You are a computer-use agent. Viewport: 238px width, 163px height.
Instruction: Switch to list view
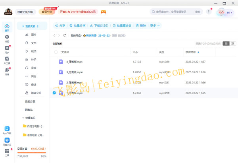coord(226,44)
